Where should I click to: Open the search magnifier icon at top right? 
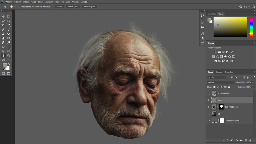(x=240, y=7)
